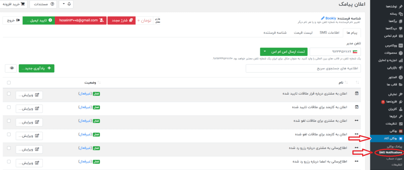
Task: Click the pencil icon beside Bookly sender ID
Action: [x=323, y=18]
